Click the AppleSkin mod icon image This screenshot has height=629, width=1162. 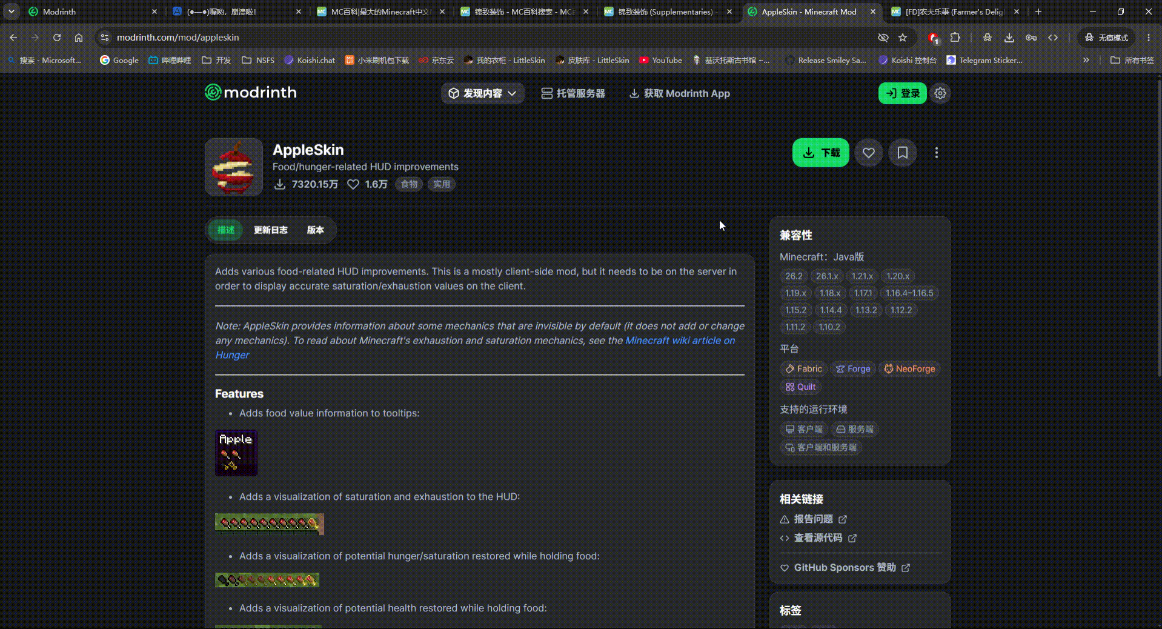234,167
